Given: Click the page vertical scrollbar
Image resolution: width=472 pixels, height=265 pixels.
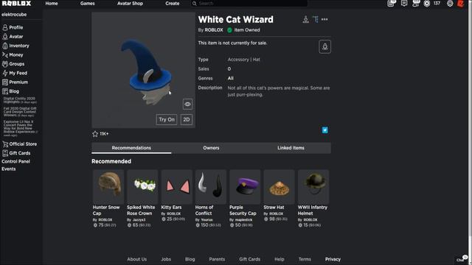Looking at the screenshot, I should pos(471,120).
